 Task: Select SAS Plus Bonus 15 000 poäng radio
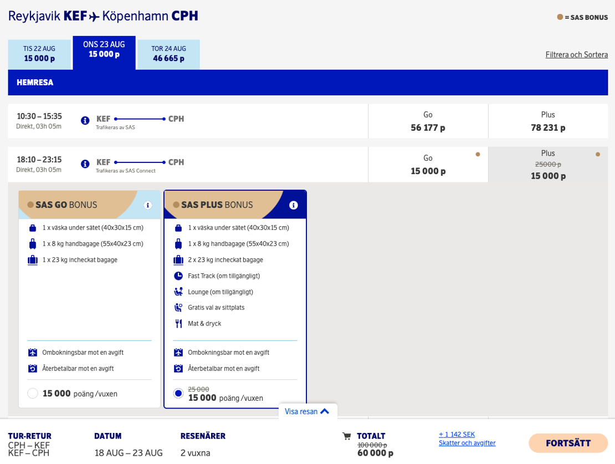pos(178,394)
